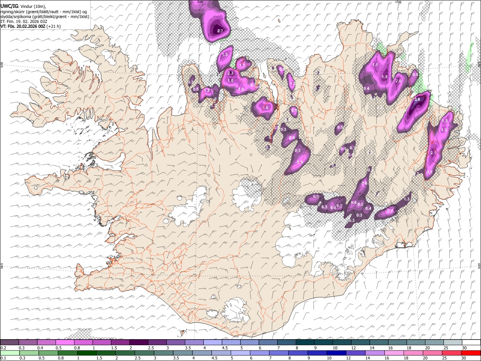Viewport: 481px width, 361px height.
Task: Click the 'Vindur (10m)' label
Action: pos(33,6)
